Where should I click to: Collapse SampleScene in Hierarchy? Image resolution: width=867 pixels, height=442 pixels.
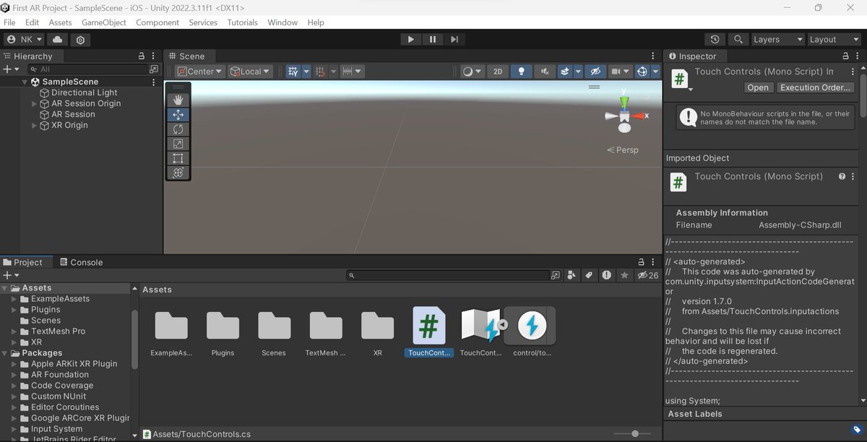click(24, 82)
